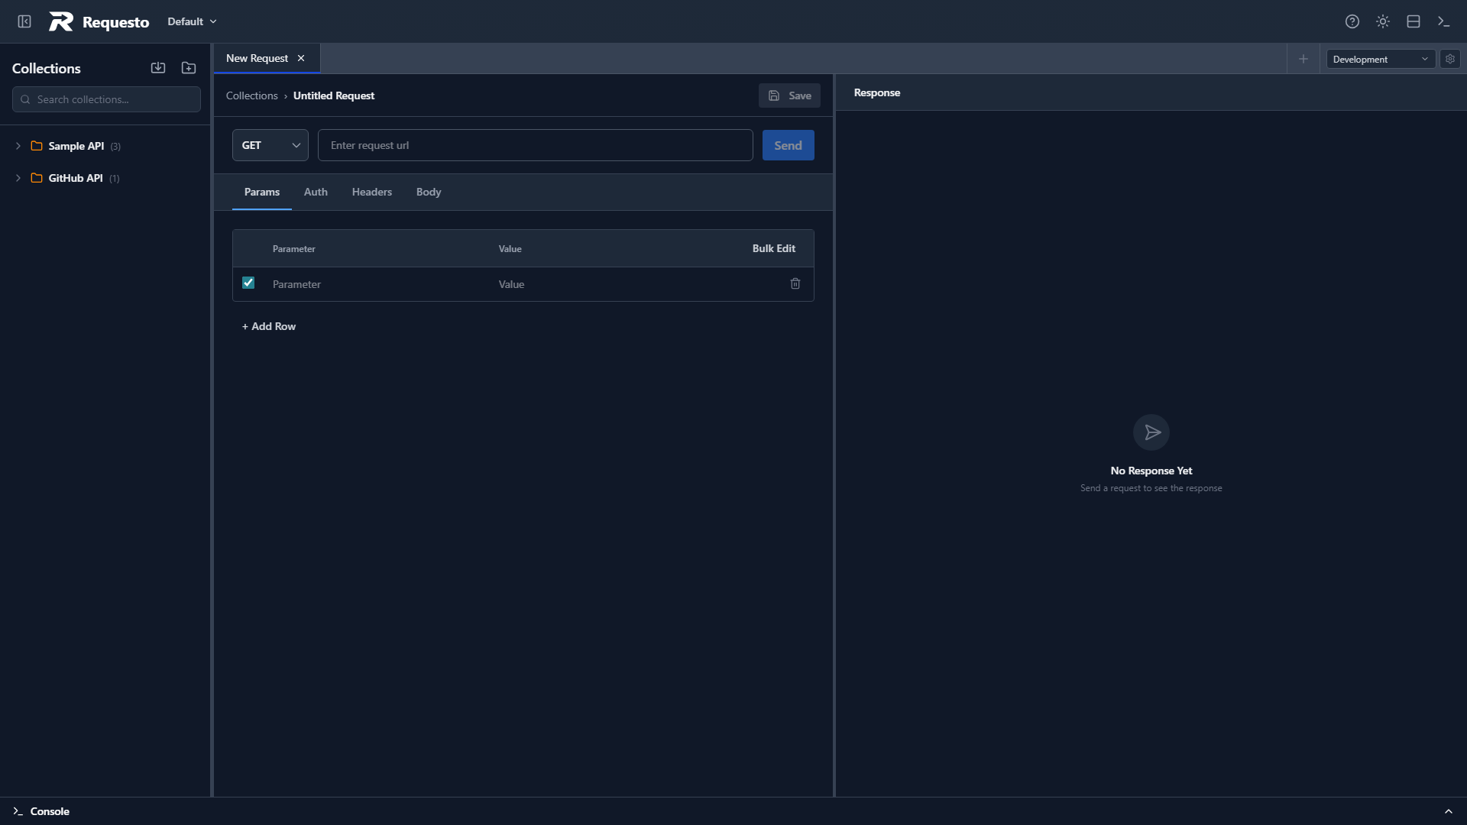Click the Send button
This screenshot has height=825, width=1467.
pyautogui.click(x=788, y=145)
